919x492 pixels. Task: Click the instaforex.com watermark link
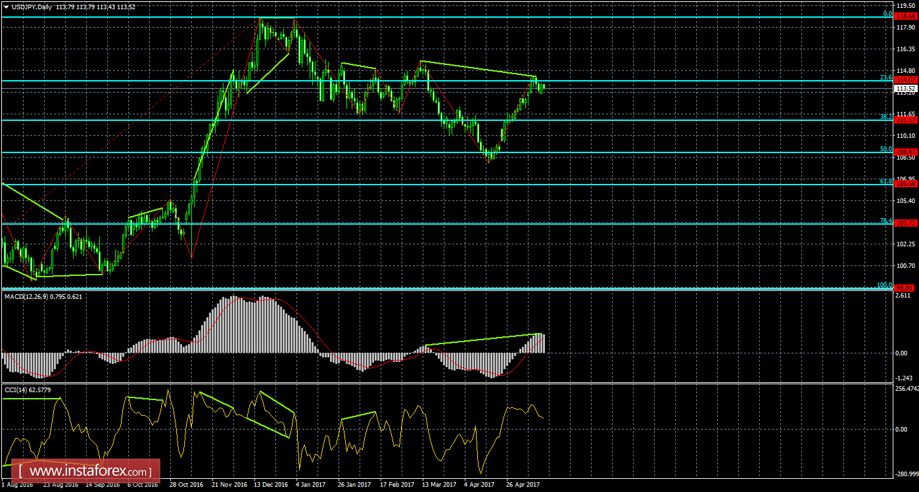pos(89,472)
